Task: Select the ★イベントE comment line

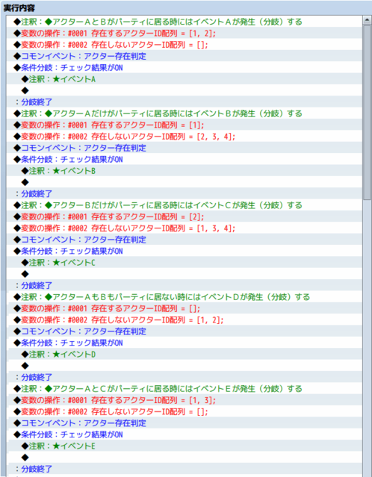Action: (185, 446)
